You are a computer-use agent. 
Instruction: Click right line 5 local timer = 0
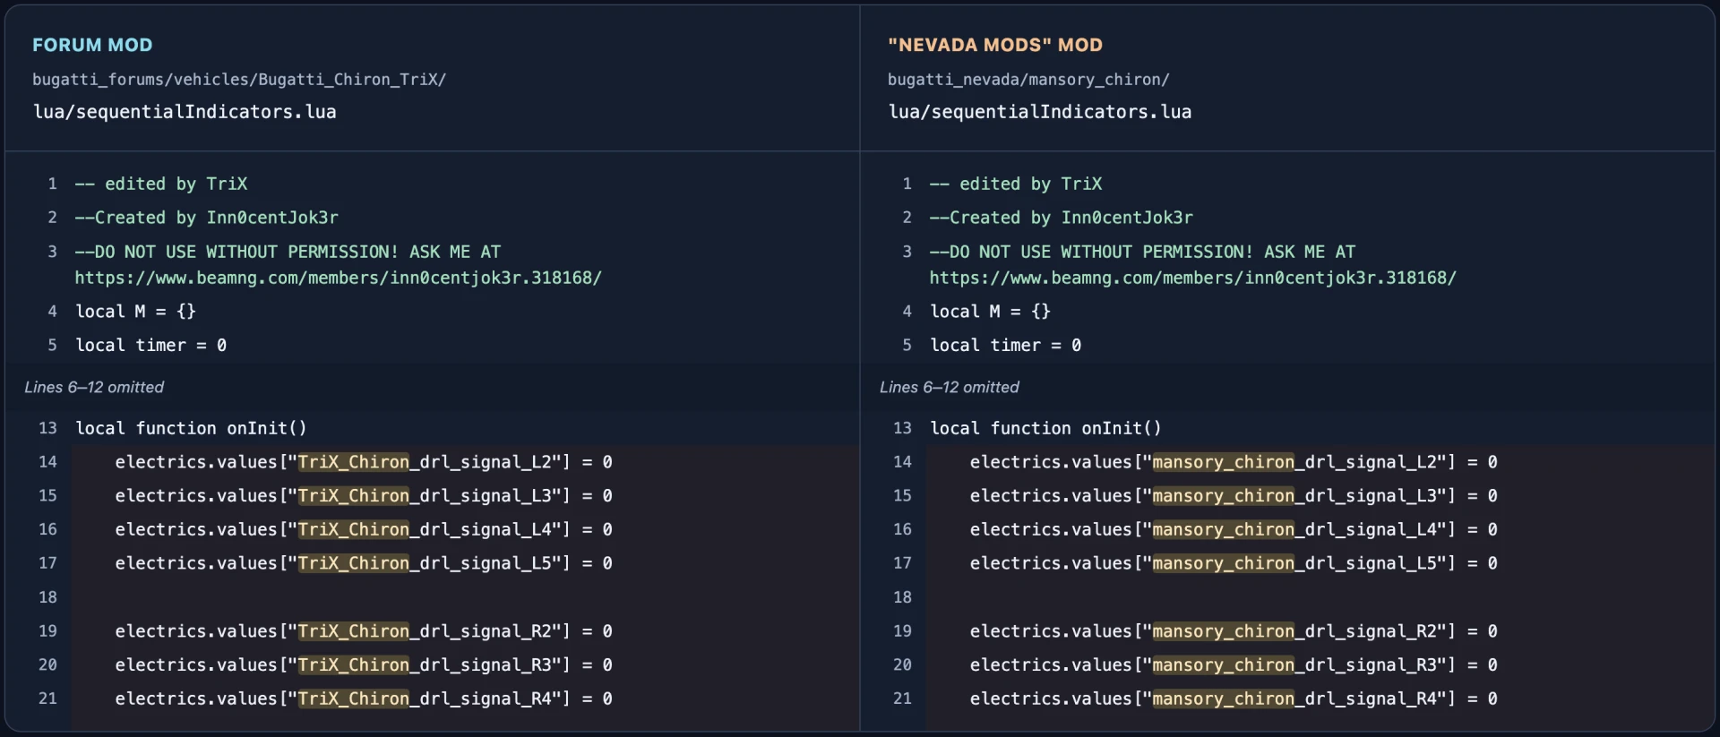1005,346
